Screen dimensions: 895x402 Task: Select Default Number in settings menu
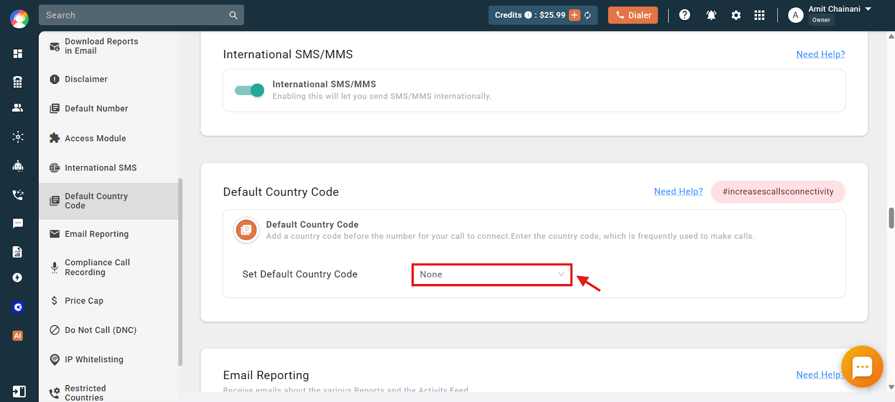[x=109, y=108]
